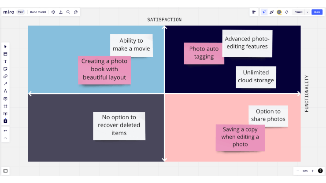Zoom out with the minus button
The height and width of the screenshot is (183, 326).
(298, 171)
